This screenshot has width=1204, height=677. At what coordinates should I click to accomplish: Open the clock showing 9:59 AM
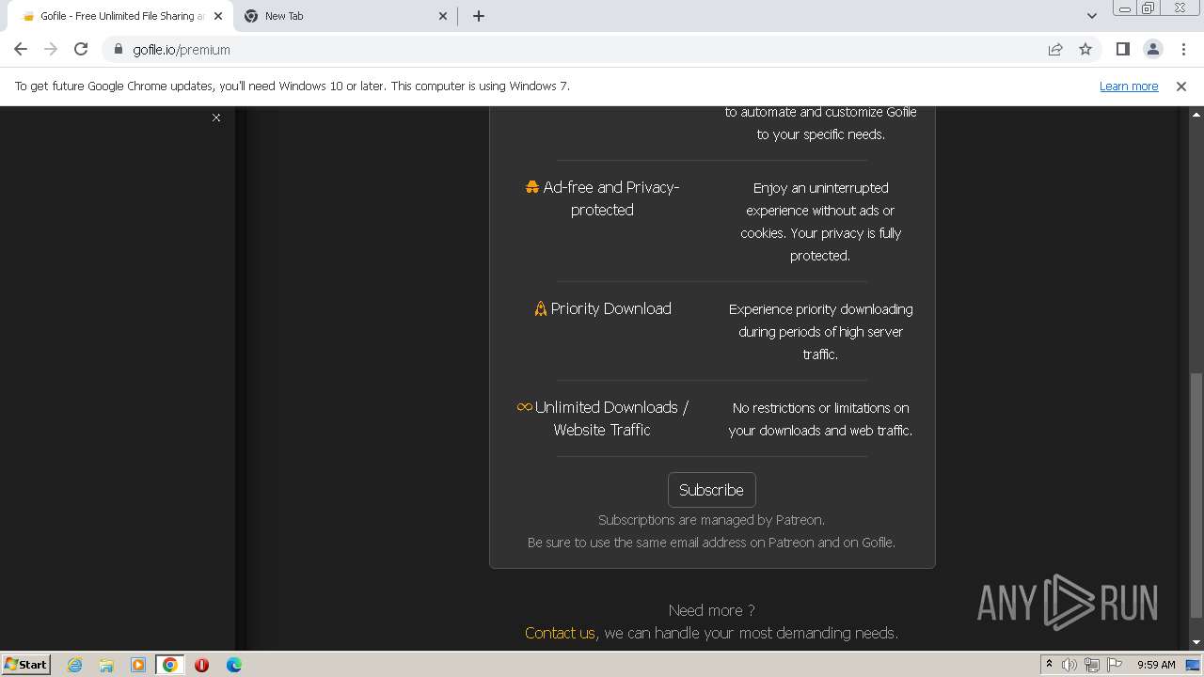point(1156,665)
